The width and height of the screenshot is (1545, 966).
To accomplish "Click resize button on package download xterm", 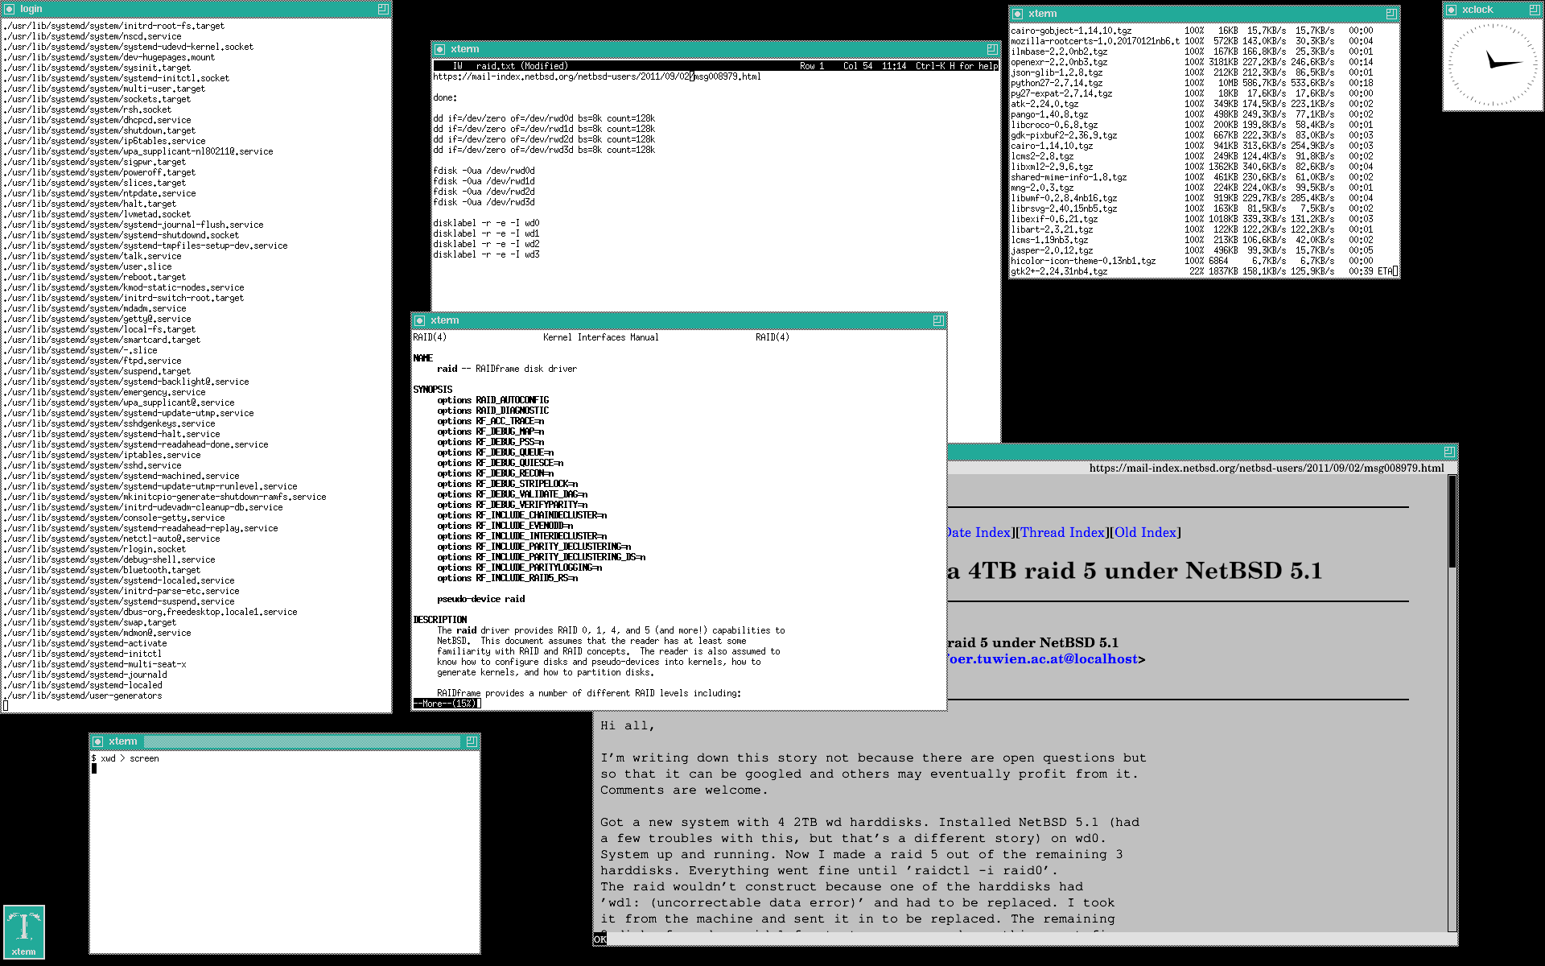I will click(1390, 14).
